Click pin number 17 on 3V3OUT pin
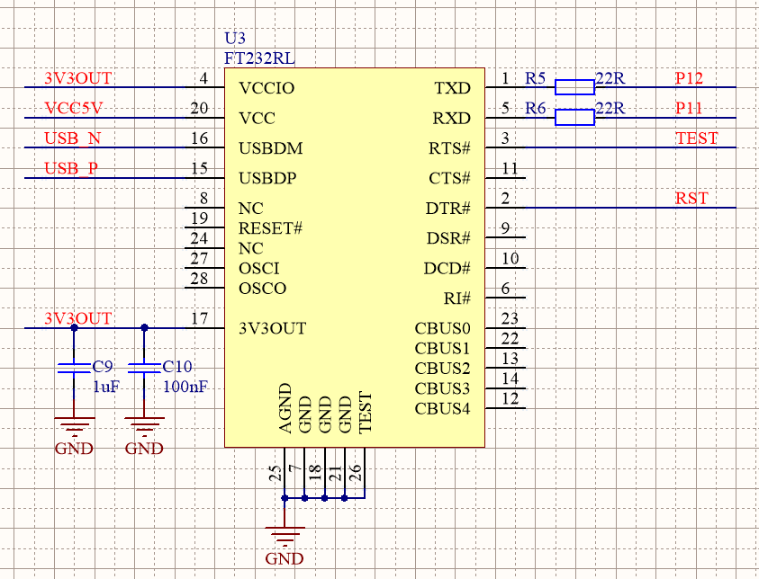Screen dimensions: 759x579 pyautogui.click(x=199, y=318)
